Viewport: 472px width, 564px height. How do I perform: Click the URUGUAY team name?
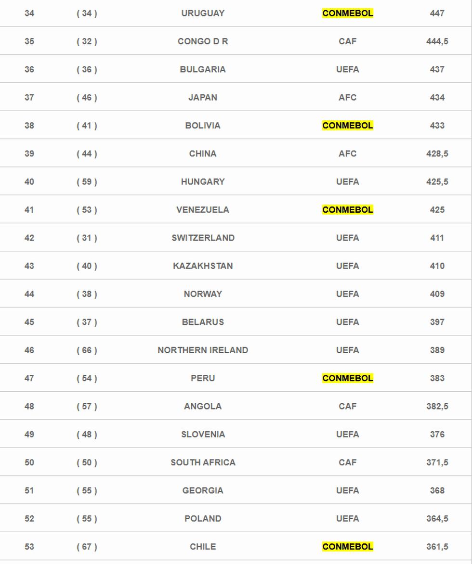(203, 13)
